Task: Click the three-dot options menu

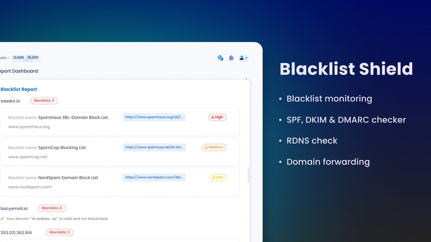Action: pyautogui.click(x=246, y=79)
